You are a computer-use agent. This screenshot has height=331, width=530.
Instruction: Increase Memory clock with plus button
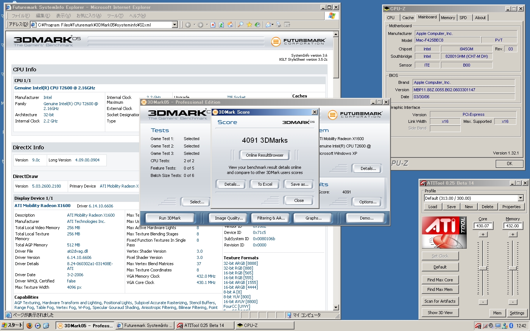click(x=513, y=234)
